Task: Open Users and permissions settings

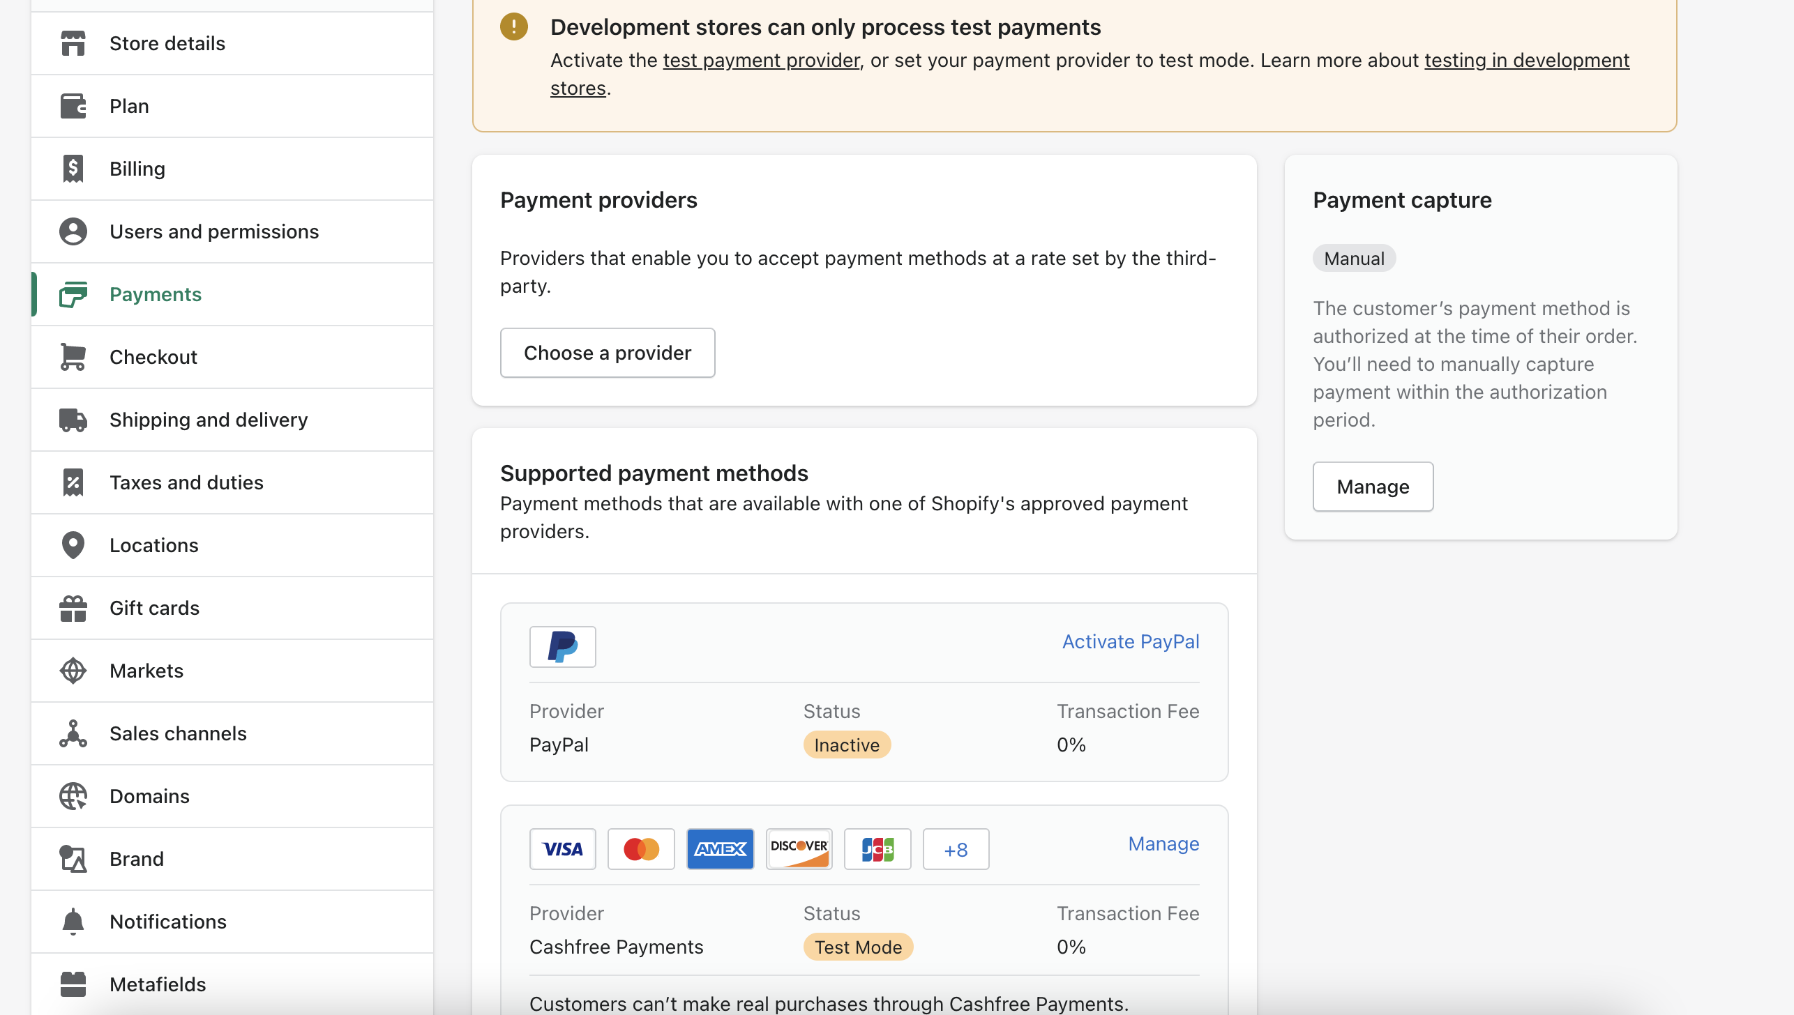Action: point(214,231)
